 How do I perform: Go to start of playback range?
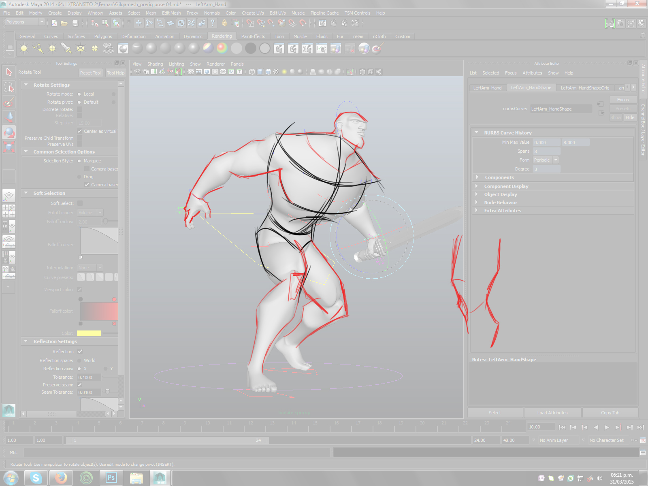coord(562,427)
